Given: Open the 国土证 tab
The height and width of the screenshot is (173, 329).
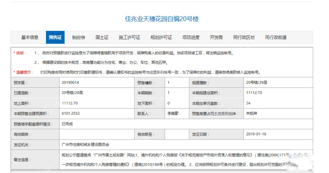Looking at the screenshot, I should [102, 38].
